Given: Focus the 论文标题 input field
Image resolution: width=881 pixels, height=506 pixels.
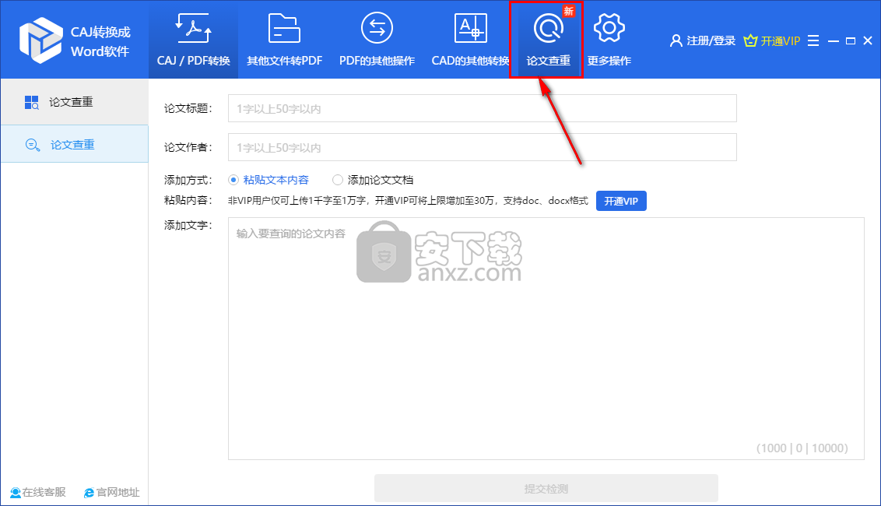Looking at the screenshot, I should point(482,109).
